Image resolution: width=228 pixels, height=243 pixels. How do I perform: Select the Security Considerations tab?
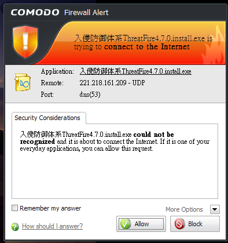(x=47, y=118)
